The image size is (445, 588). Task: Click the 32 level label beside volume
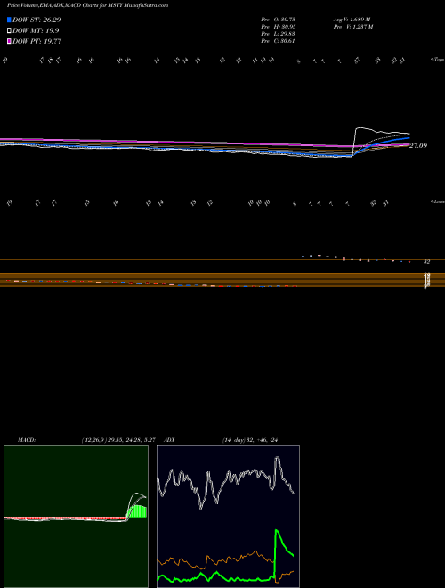pos(426,262)
